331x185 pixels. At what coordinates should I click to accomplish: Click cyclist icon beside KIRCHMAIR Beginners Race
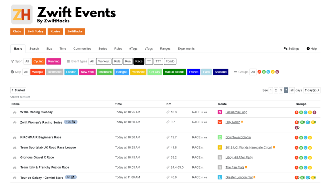[x=15, y=137]
